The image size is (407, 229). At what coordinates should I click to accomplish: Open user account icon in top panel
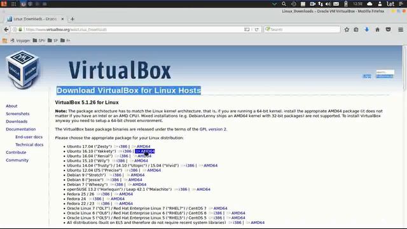coord(380,4)
